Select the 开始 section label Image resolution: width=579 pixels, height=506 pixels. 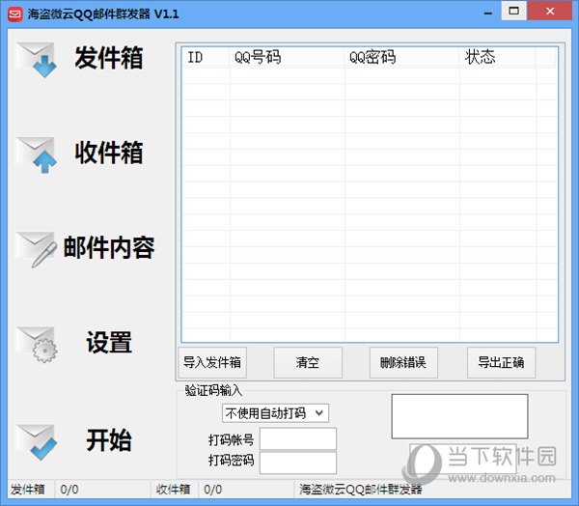109,439
